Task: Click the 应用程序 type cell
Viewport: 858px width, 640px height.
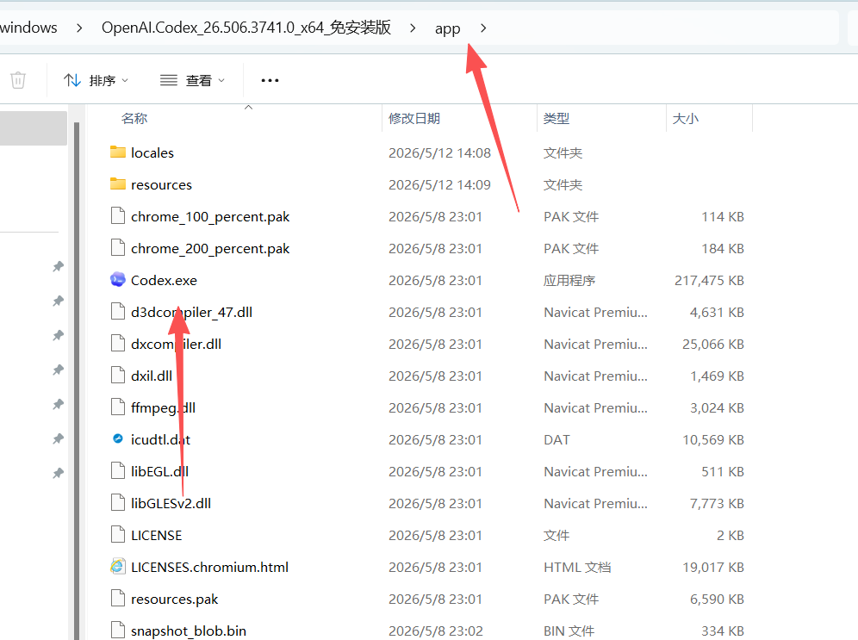Action: point(569,280)
